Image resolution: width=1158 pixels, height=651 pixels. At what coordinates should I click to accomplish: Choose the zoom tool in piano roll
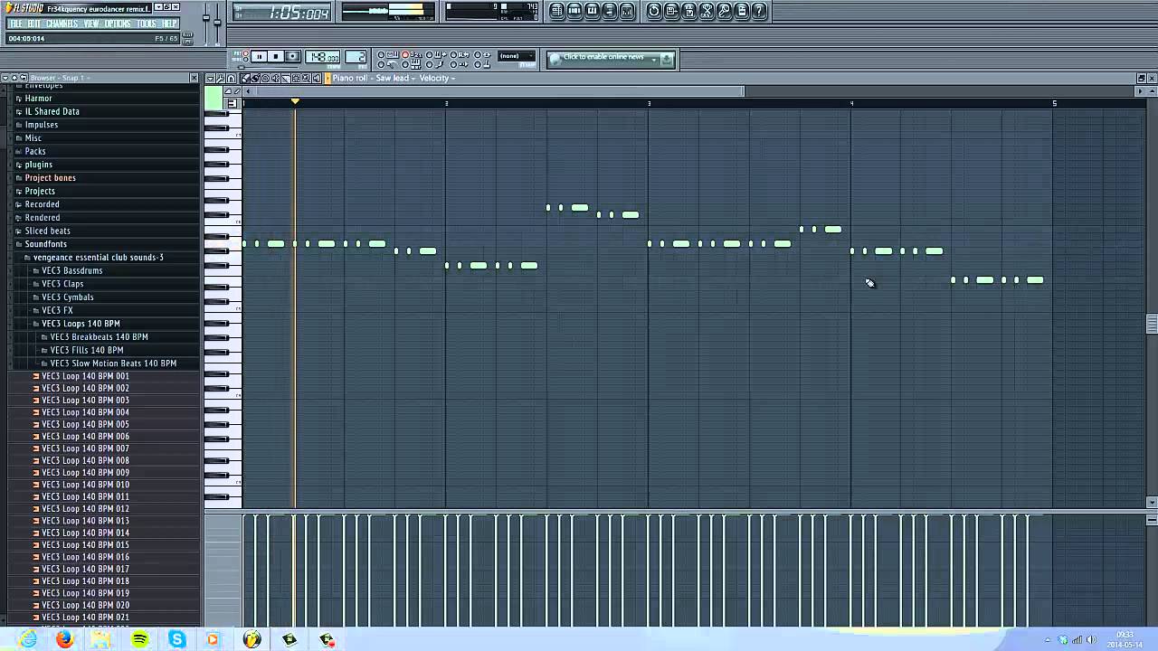pyautogui.click(x=306, y=79)
